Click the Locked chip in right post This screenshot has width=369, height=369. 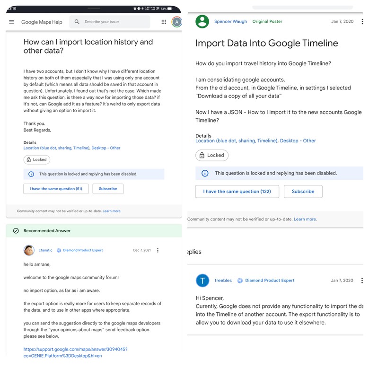(x=212, y=155)
